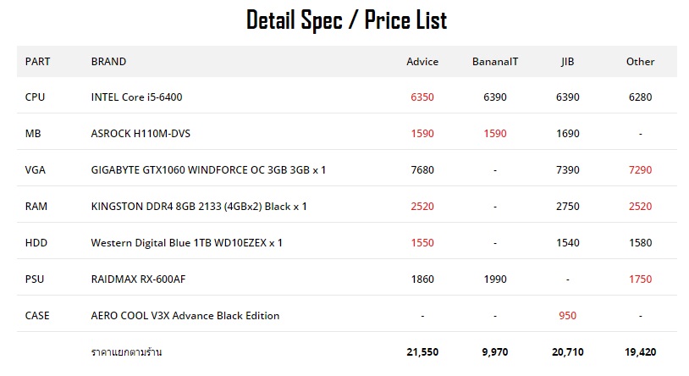Click the JIB case price 950
The width and height of the screenshot is (689, 376).
(x=567, y=315)
